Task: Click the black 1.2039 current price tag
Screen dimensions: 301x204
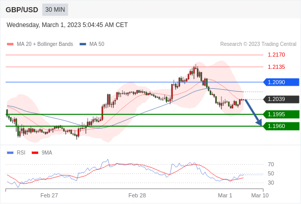Action: coord(281,99)
